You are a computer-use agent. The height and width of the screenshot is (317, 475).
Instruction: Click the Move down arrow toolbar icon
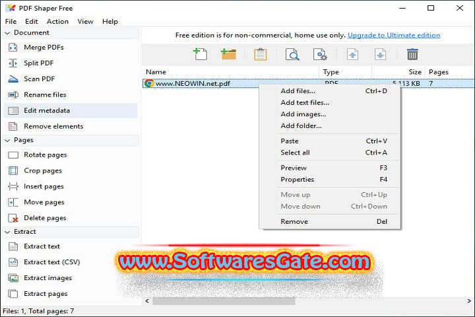pos(380,55)
